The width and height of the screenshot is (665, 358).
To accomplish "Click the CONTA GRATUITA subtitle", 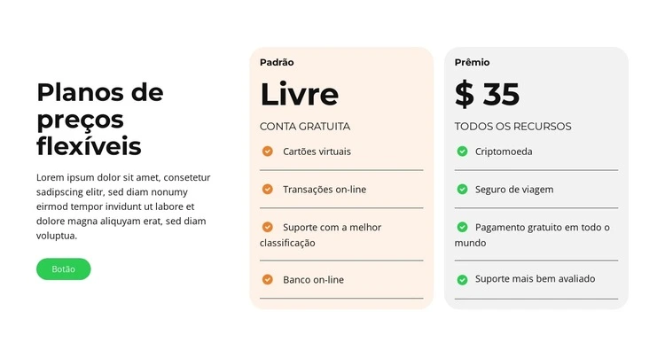I will click(304, 127).
